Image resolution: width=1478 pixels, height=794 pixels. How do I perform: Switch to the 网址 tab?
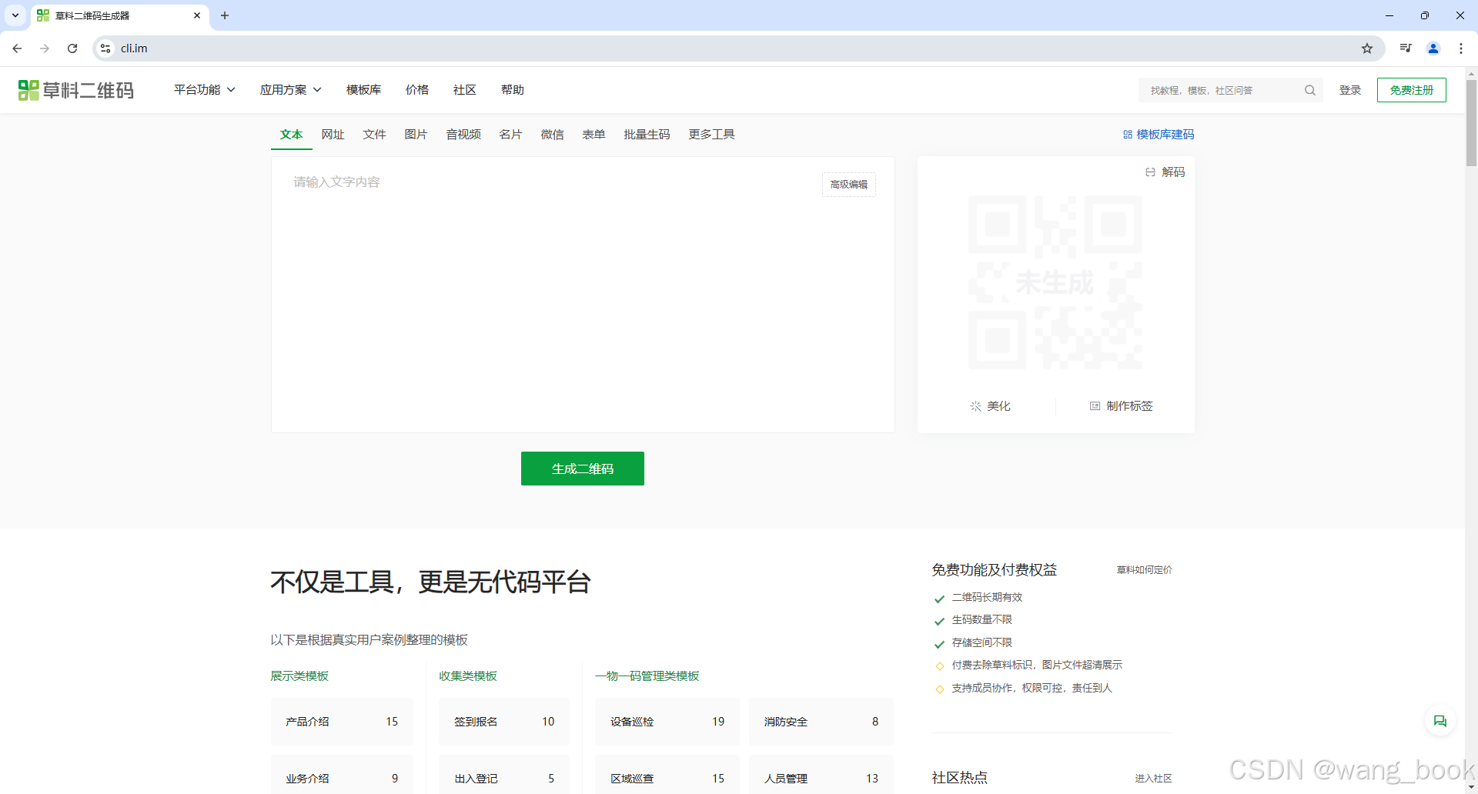[x=333, y=135]
